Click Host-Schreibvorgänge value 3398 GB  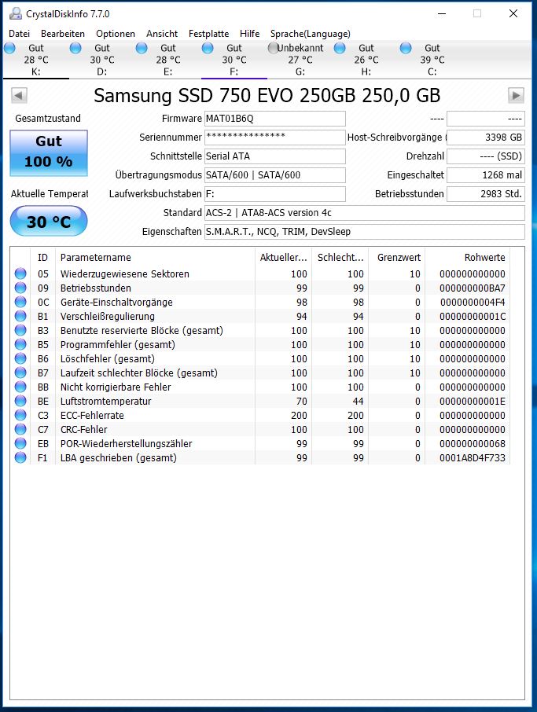point(486,137)
